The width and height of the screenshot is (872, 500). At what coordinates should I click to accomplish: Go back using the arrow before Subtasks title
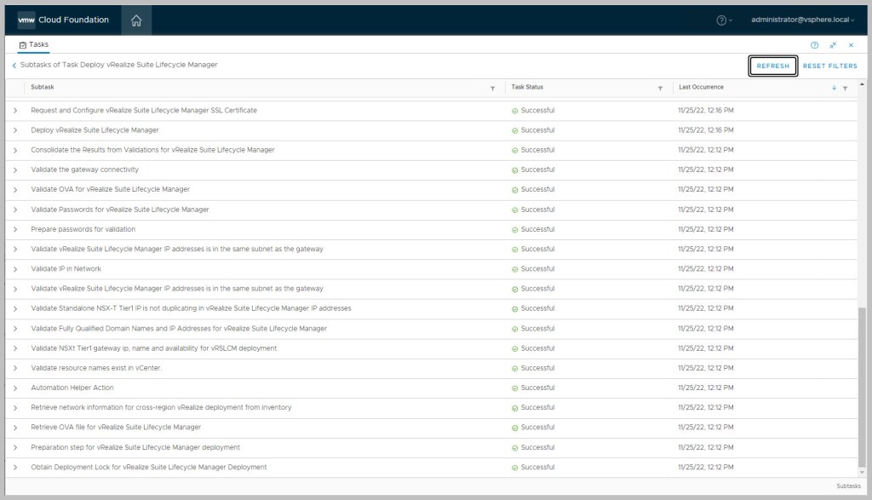[14, 65]
